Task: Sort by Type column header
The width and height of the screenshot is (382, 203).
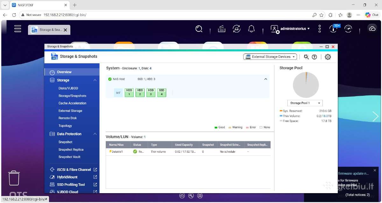Action: (x=160, y=145)
